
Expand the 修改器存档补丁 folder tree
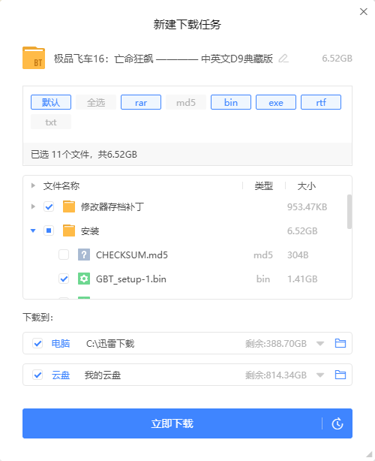coord(33,206)
